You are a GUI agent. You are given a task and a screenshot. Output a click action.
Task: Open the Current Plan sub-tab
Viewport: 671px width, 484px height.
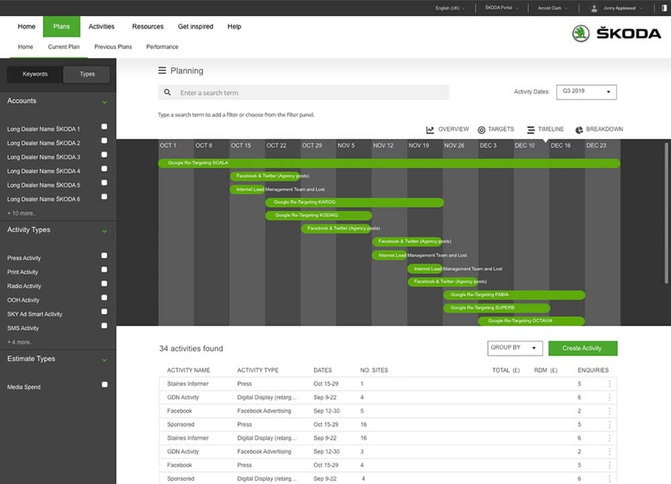(x=64, y=47)
